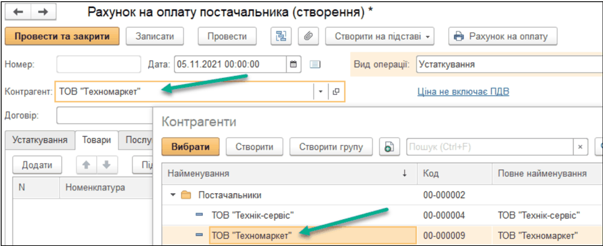Focus the Номер input field
Viewport: 603px width, 246px height.
[99, 64]
